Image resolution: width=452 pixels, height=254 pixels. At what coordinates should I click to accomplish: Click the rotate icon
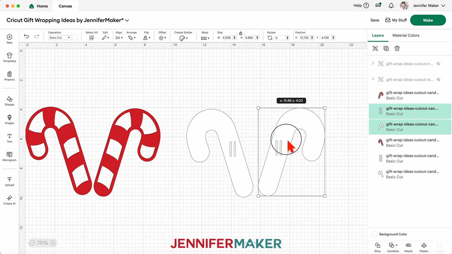pyautogui.click(x=270, y=38)
